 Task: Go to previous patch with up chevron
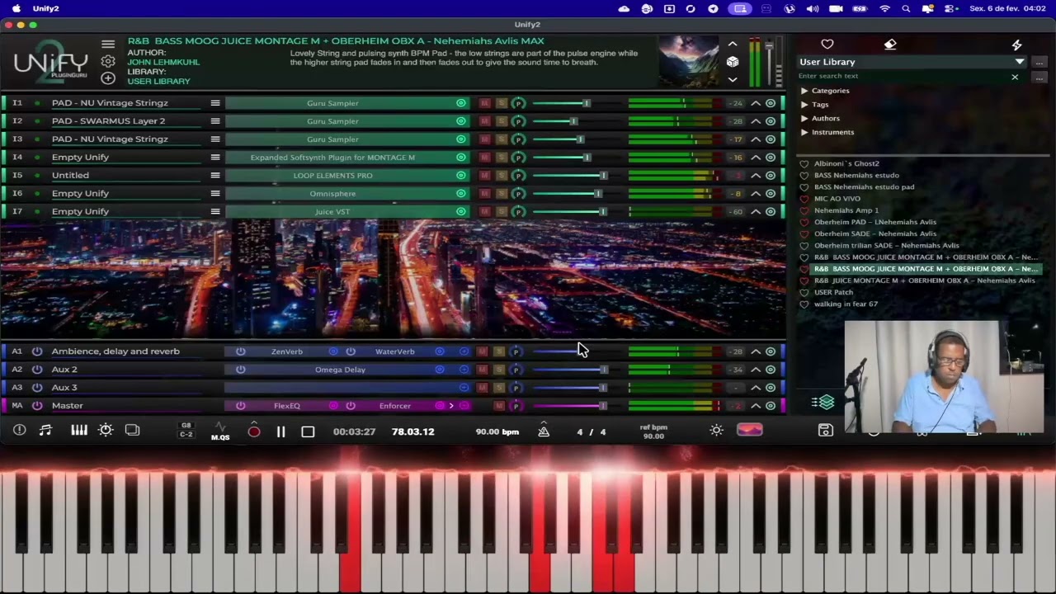click(x=732, y=45)
